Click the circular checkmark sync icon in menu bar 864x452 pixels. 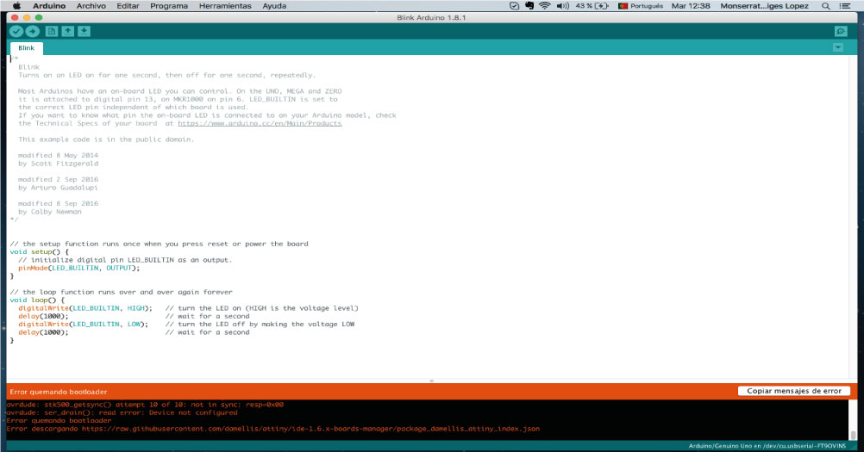click(x=514, y=5)
